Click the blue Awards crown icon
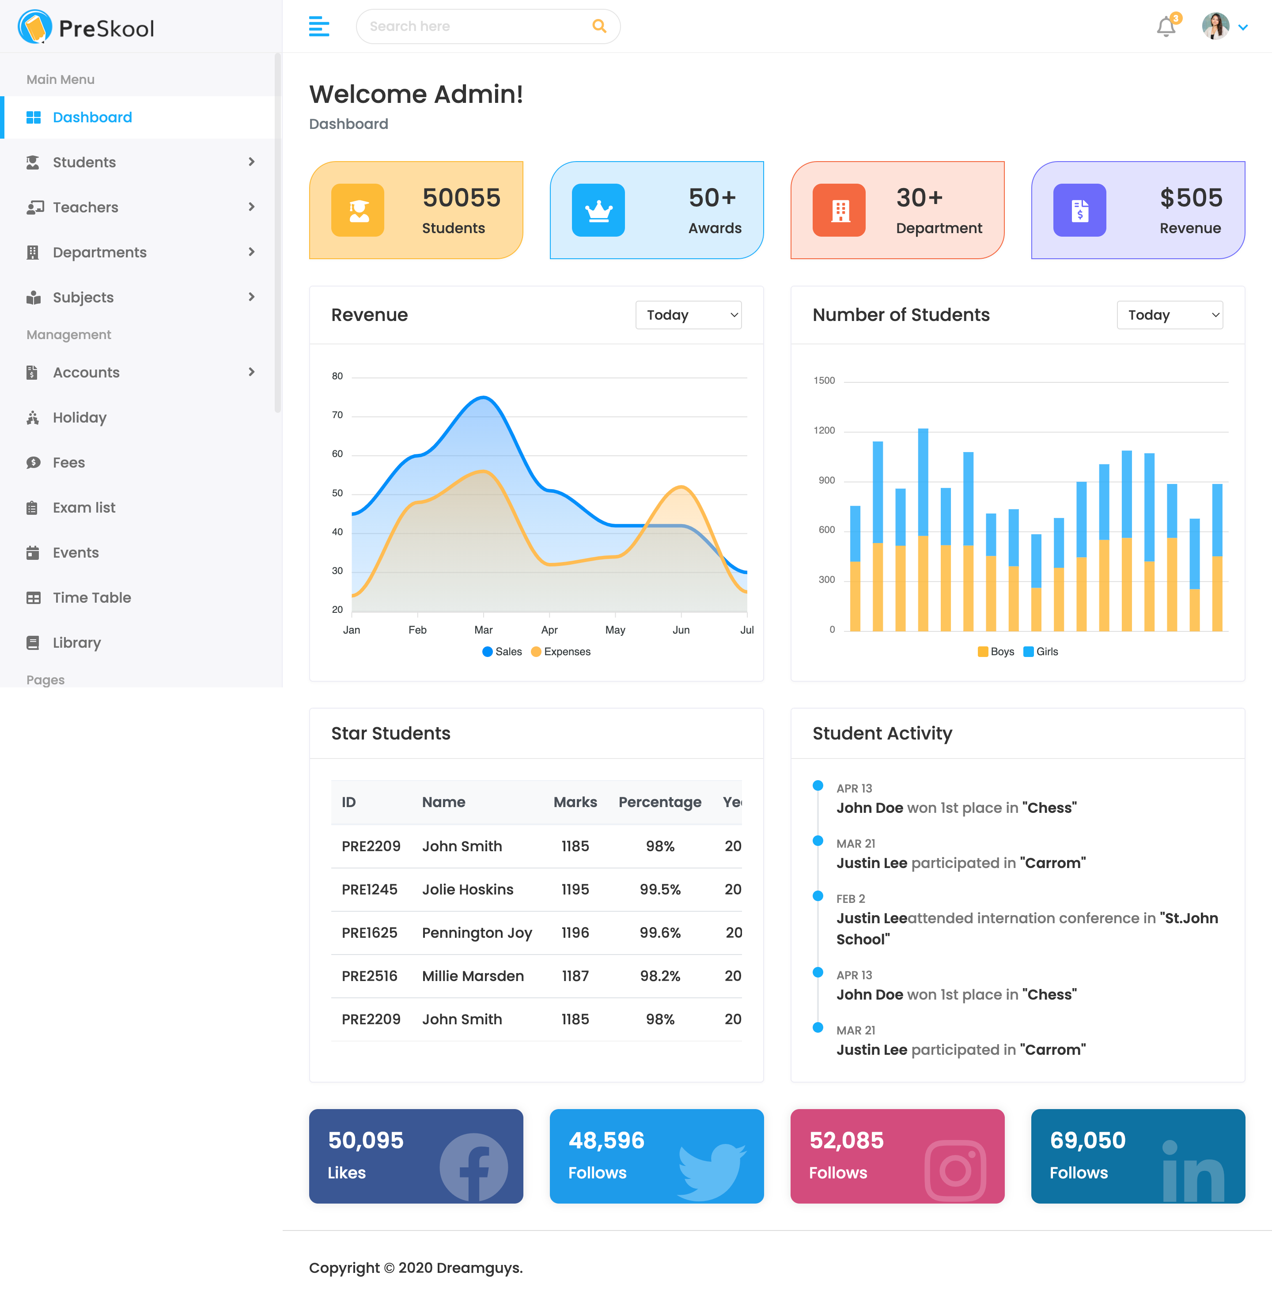The width and height of the screenshot is (1272, 1306). point(598,210)
